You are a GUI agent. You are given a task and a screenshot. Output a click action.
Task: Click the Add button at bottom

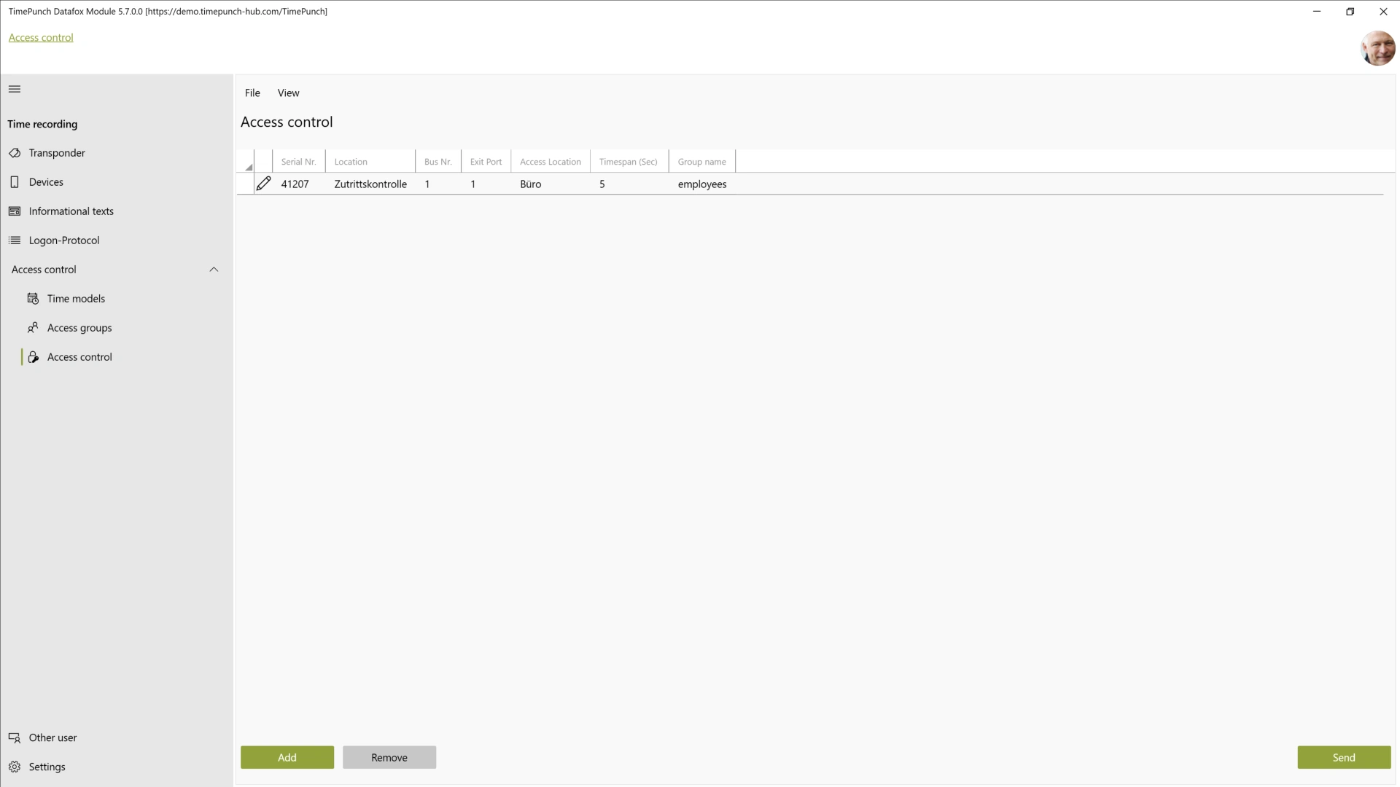pyautogui.click(x=287, y=757)
